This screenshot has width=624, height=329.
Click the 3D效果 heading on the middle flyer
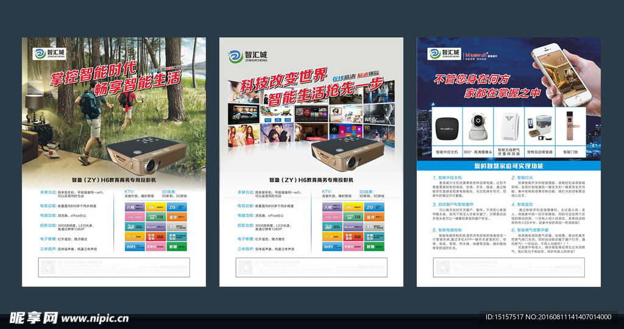pos(366,192)
